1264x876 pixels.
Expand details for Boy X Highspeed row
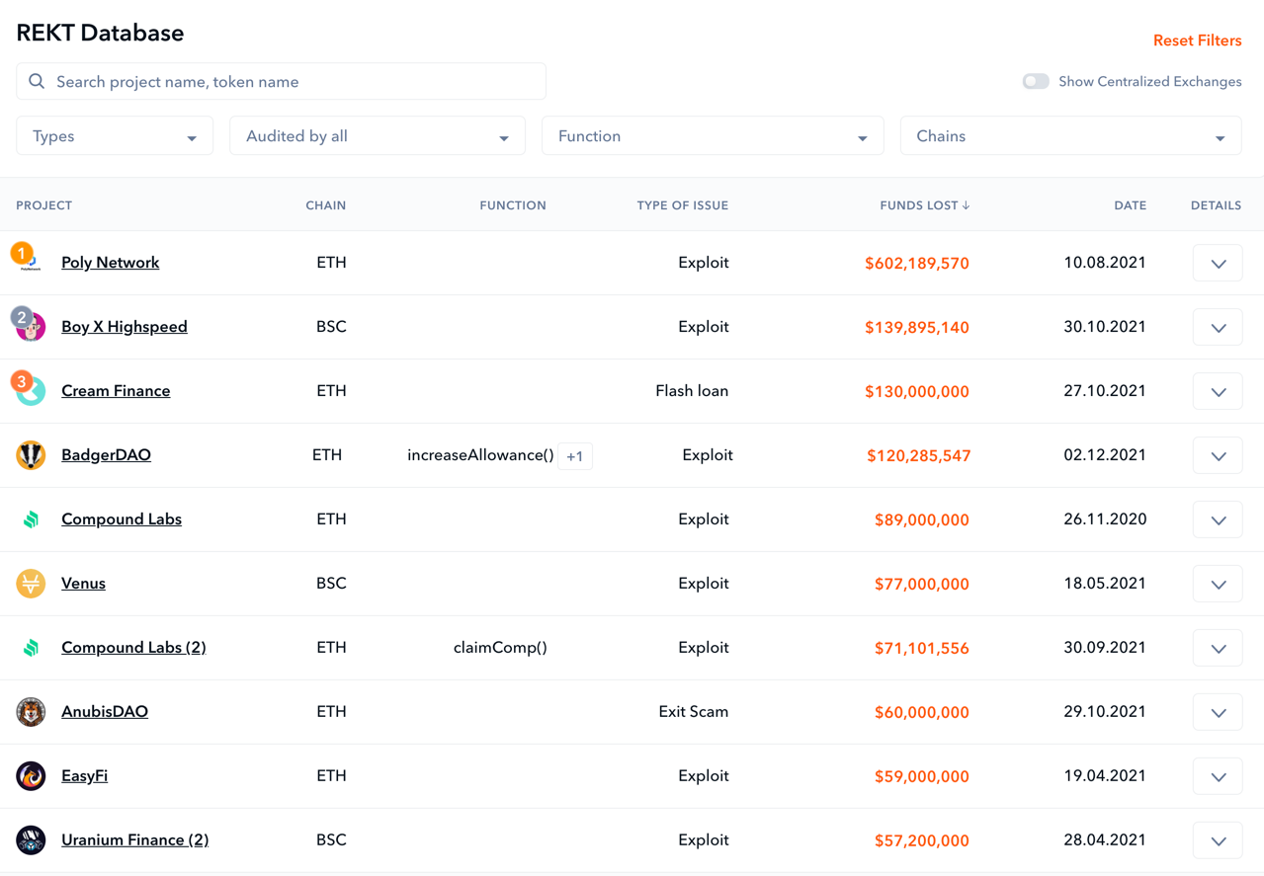pyautogui.click(x=1218, y=328)
